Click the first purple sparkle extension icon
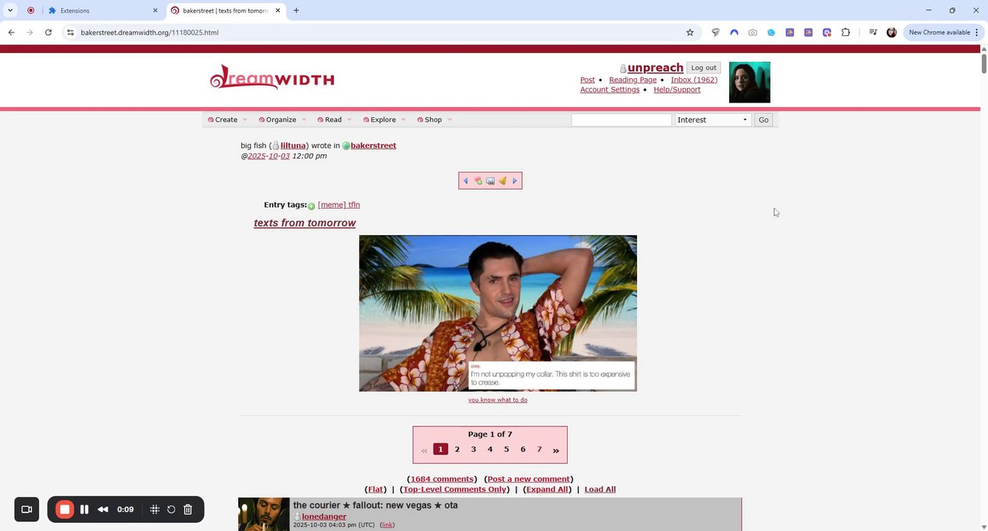The height and width of the screenshot is (531, 988). (790, 32)
